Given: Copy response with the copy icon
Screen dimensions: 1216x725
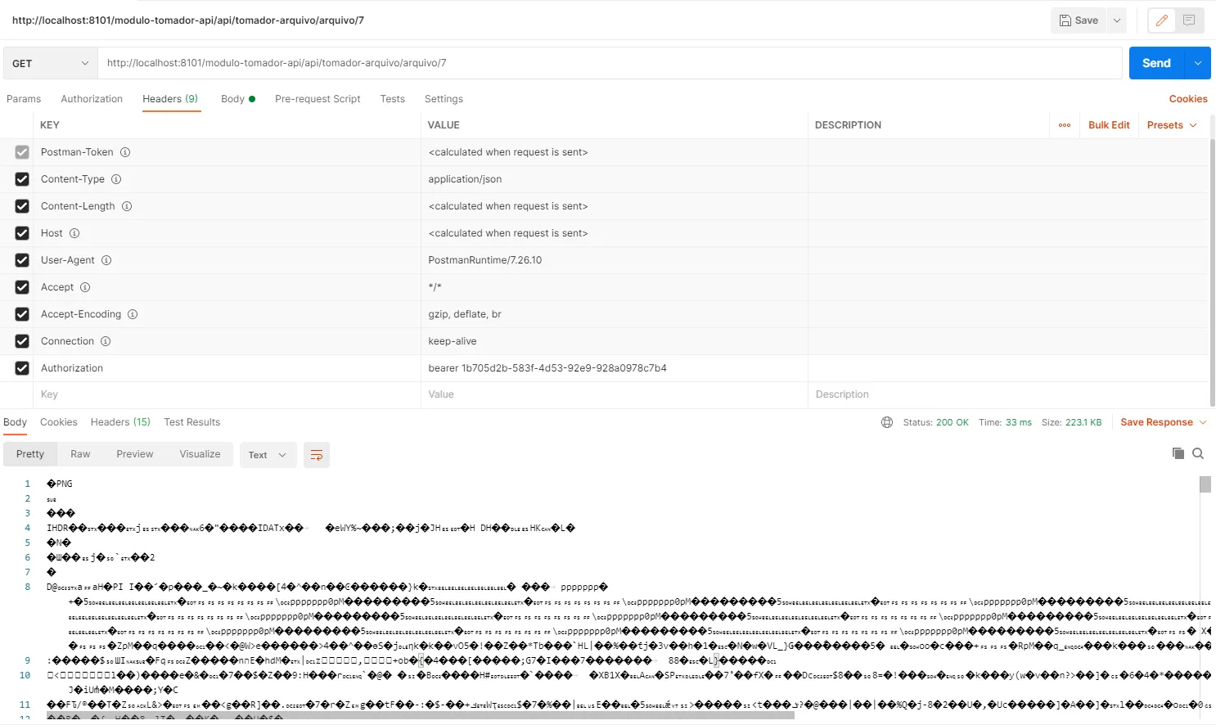Looking at the screenshot, I should [1178, 453].
